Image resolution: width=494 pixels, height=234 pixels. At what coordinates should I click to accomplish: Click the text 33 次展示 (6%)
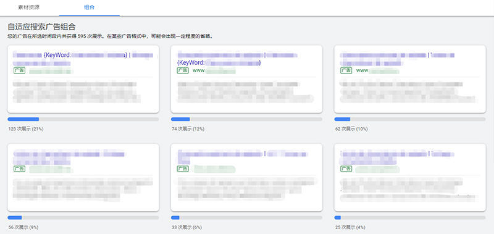(x=187, y=227)
